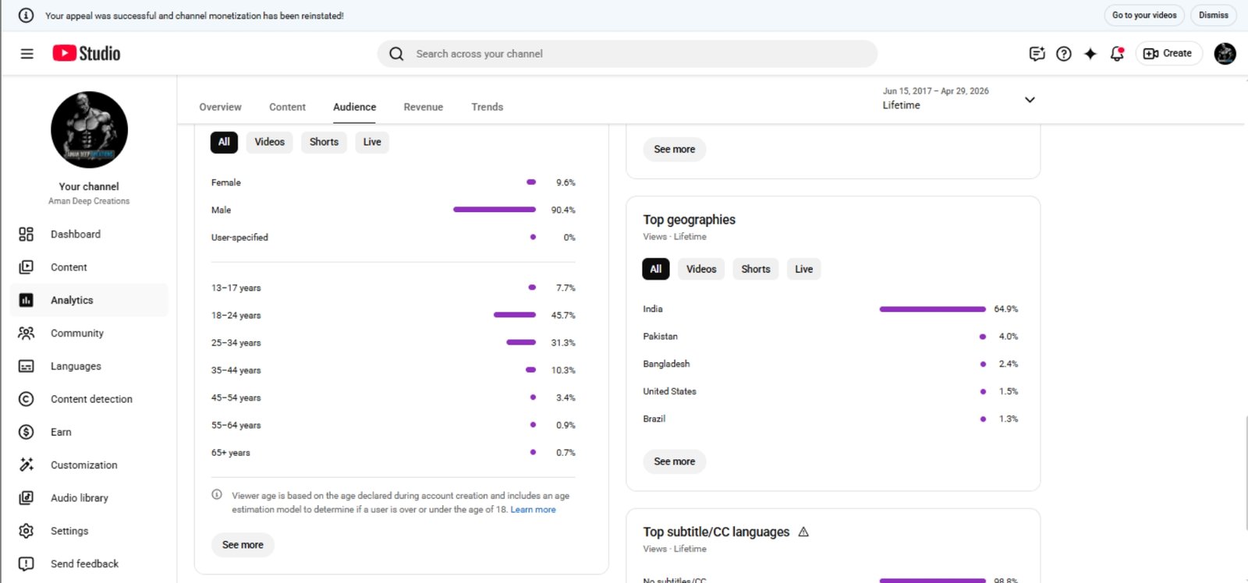Image resolution: width=1248 pixels, height=583 pixels.
Task: Go to Earn in the sidebar
Action: (x=61, y=432)
